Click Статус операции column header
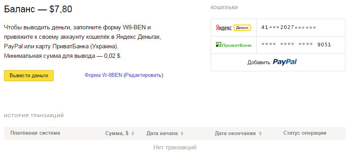 click(x=305, y=133)
